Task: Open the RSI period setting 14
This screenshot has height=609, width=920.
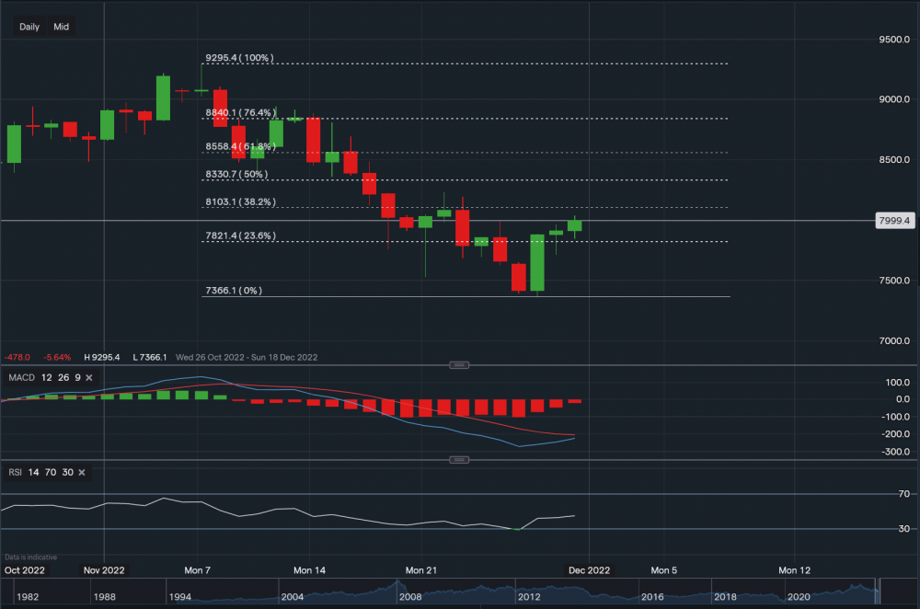Action: pyautogui.click(x=33, y=472)
